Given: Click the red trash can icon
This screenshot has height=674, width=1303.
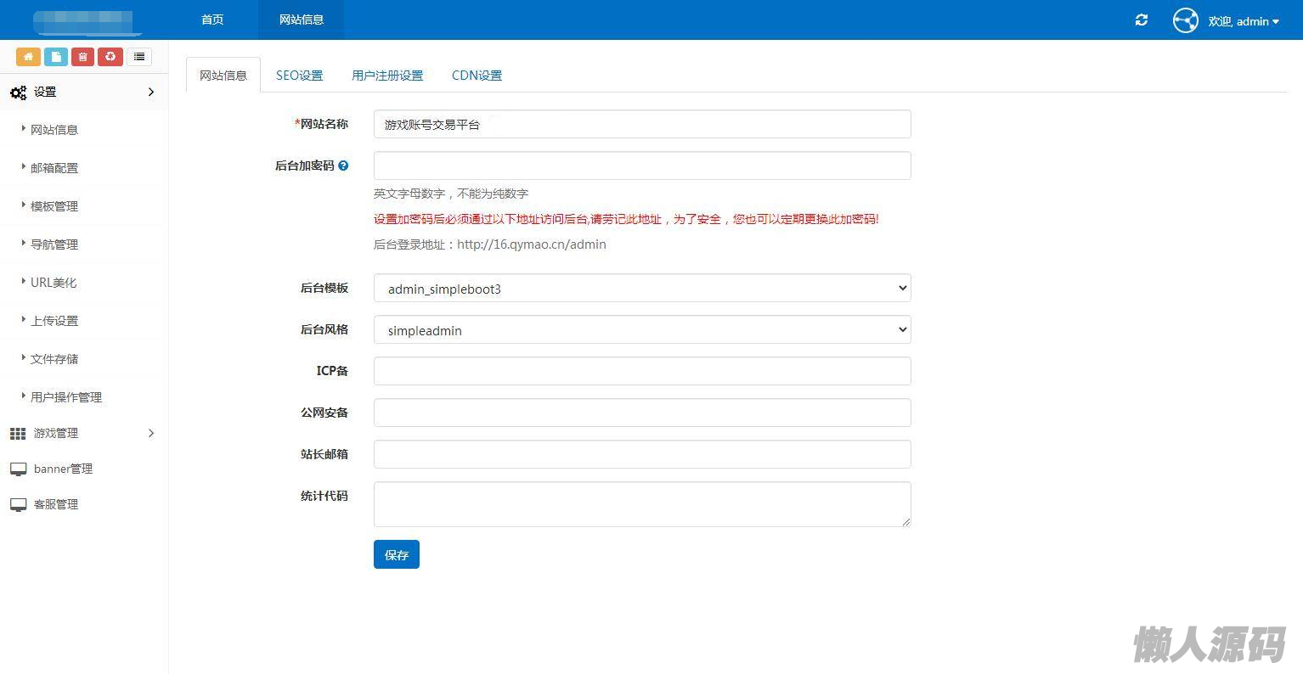Looking at the screenshot, I should pyautogui.click(x=82, y=57).
